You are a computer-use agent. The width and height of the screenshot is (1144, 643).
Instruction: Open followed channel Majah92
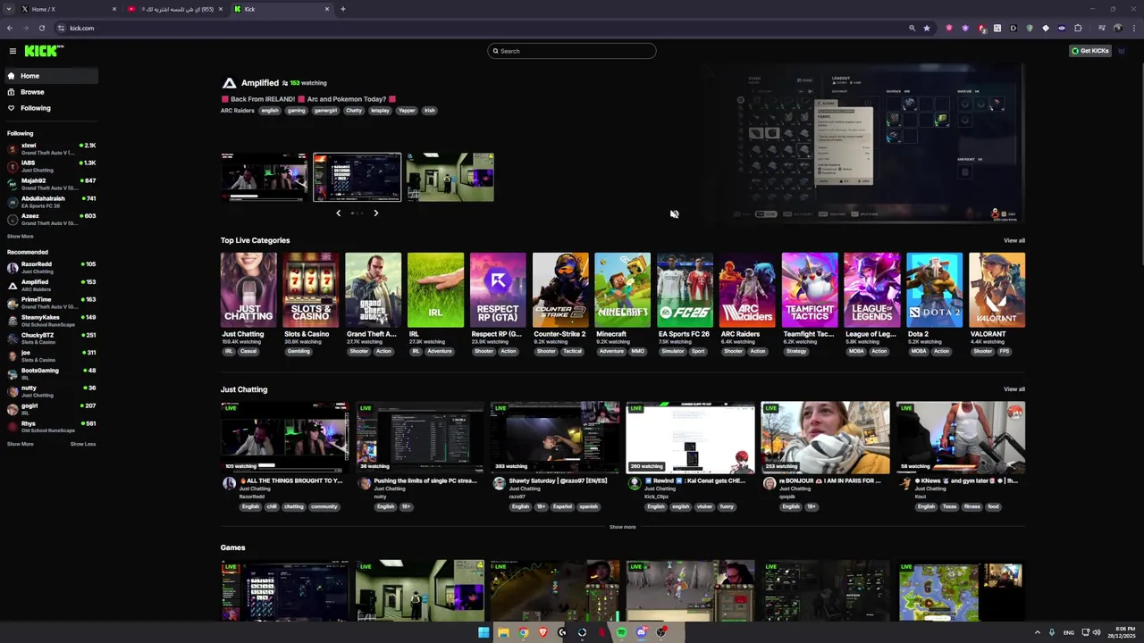point(51,184)
